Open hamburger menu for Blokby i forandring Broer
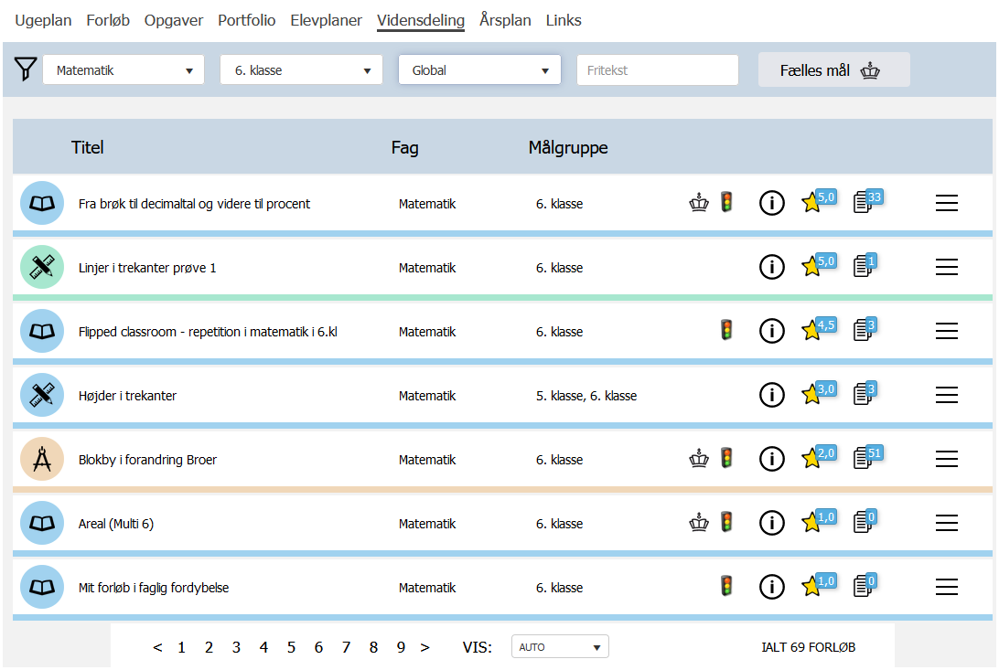 point(947,459)
